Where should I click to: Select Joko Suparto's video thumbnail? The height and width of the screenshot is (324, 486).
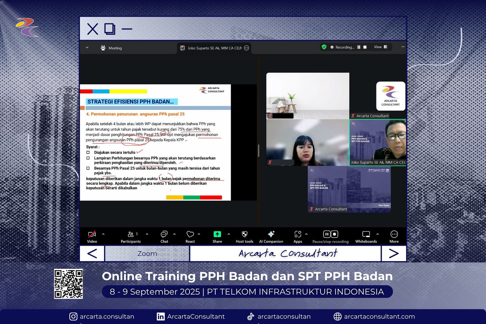point(378,142)
